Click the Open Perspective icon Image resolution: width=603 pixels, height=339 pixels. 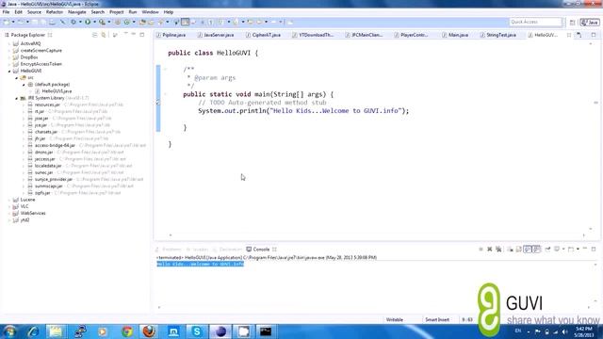(572, 23)
